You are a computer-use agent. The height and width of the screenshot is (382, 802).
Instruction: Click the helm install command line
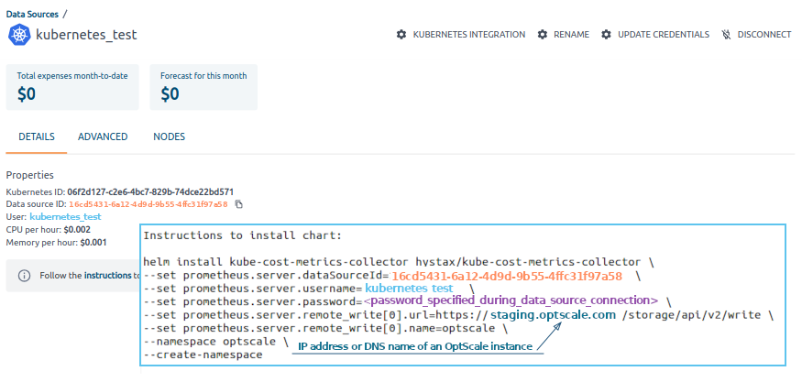(x=399, y=262)
